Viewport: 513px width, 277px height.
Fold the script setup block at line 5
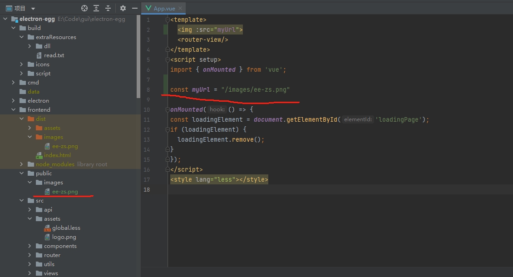(x=168, y=60)
